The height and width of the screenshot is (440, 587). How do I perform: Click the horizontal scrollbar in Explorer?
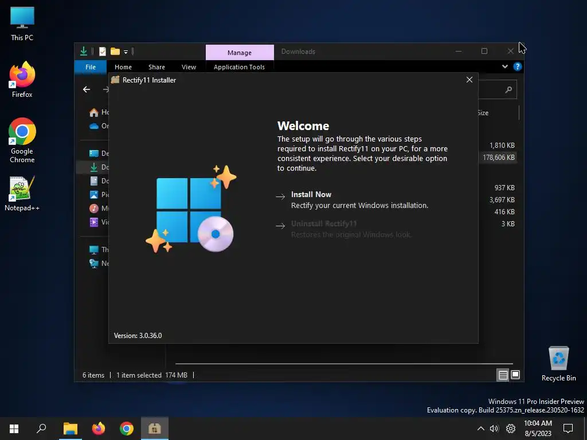pos(344,363)
